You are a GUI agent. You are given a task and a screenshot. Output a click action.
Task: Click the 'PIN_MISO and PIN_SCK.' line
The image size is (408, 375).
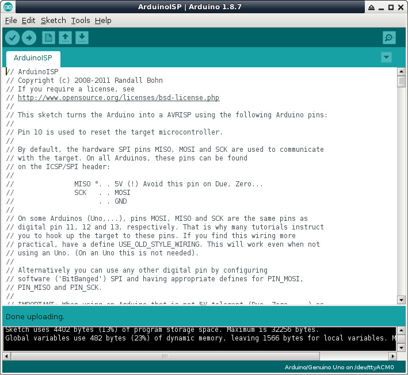click(54, 288)
